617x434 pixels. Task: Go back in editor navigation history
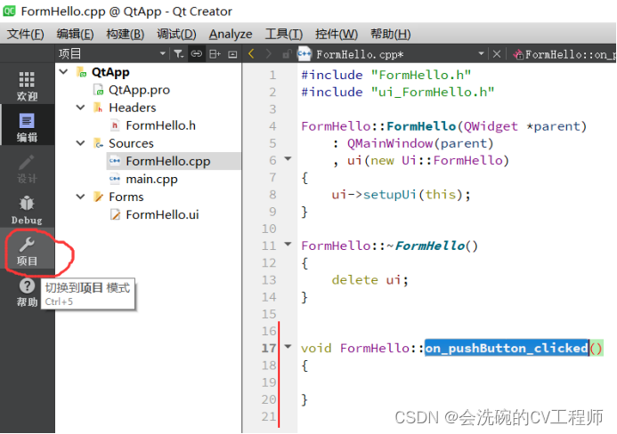click(x=251, y=53)
